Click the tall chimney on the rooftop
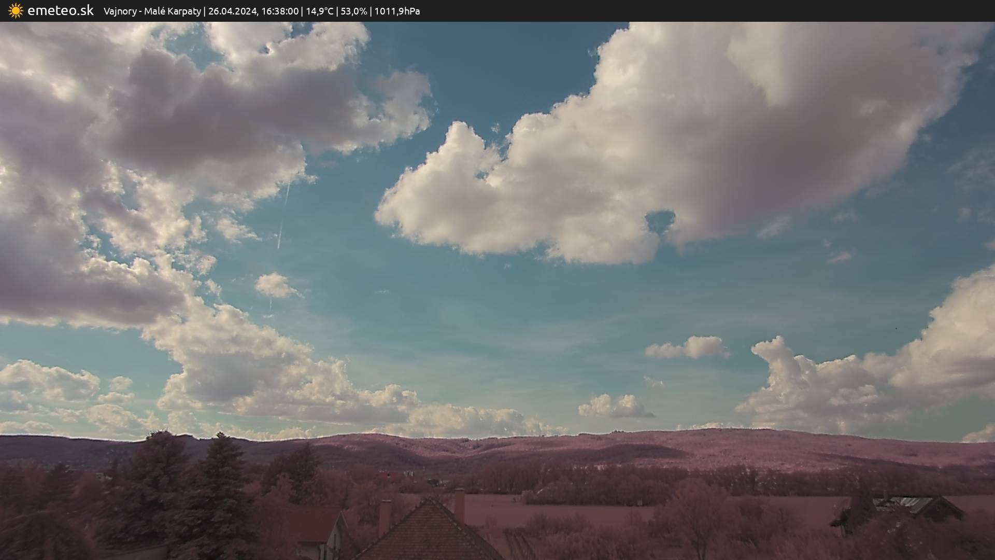The width and height of the screenshot is (995, 560). pos(459,505)
